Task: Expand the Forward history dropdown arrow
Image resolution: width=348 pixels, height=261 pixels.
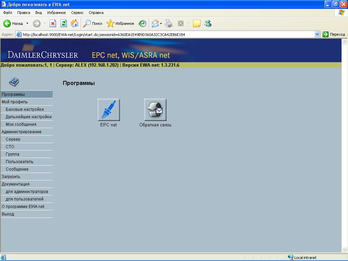Action: 45,23
